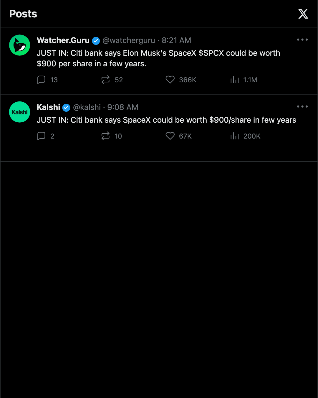The width and height of the screenshot is (318, 398).
Task: Open Watcher.Guru profile avatar
Action: pyautogui.click(x=20, y=45)
